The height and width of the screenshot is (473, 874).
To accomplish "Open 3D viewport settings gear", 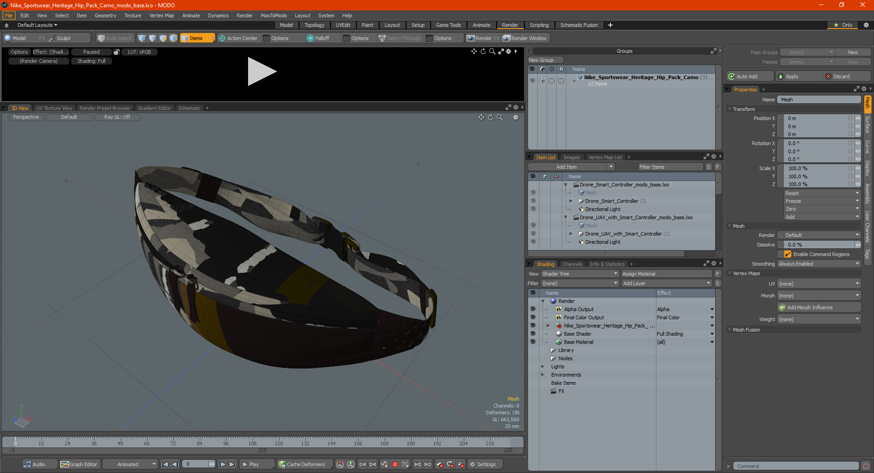I will pyautogui.click(x=516, y=117).
